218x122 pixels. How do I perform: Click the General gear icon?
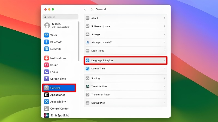(x=46, y=88)
